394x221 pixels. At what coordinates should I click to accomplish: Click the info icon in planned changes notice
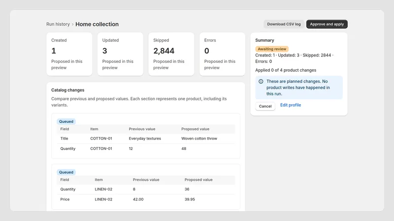[261, 82]
